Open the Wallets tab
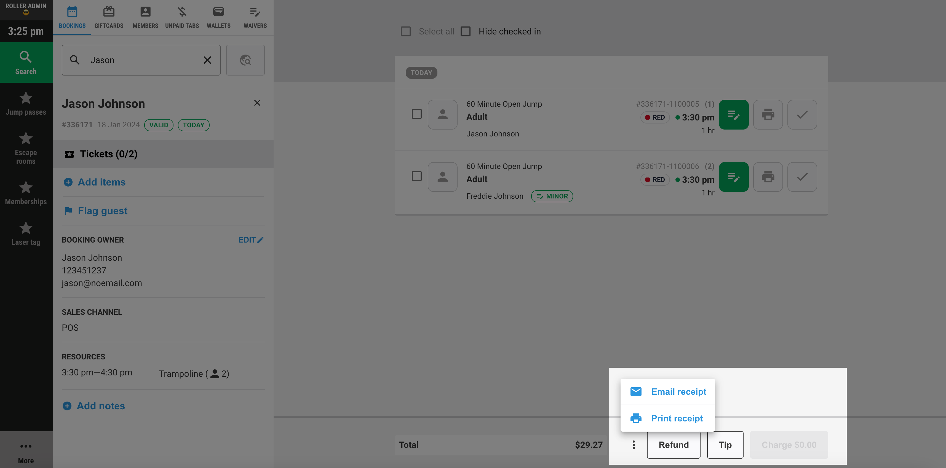This screenshot has width=946, height=468. click(x=218, y=18)
